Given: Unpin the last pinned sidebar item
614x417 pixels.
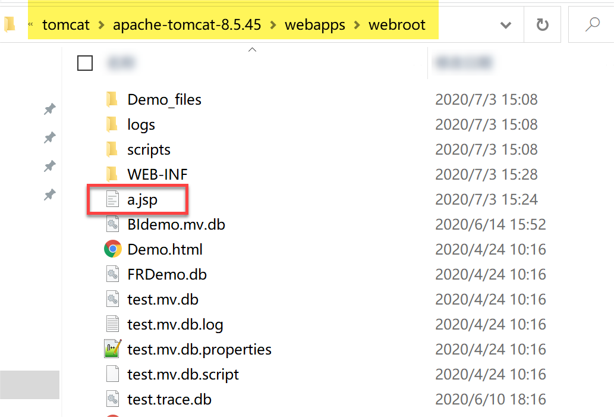Looking at the screenshot, I should [x=49, y=195].
